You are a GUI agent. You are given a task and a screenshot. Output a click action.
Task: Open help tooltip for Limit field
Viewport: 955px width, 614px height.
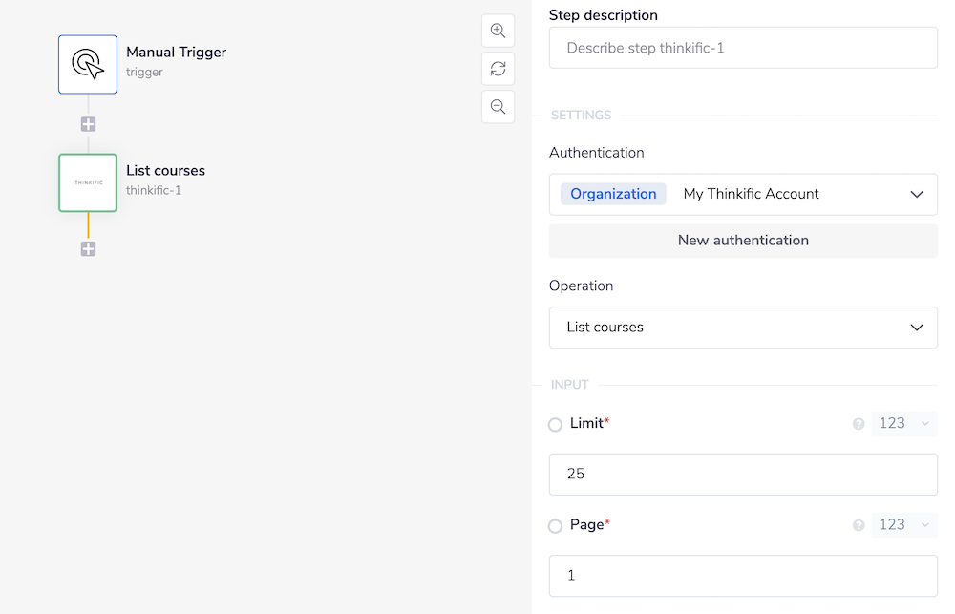pos(859,424)
